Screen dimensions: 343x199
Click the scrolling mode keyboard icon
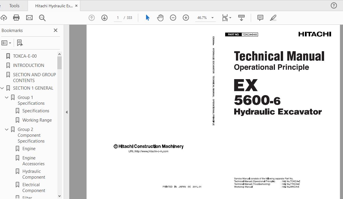(241, 18)
